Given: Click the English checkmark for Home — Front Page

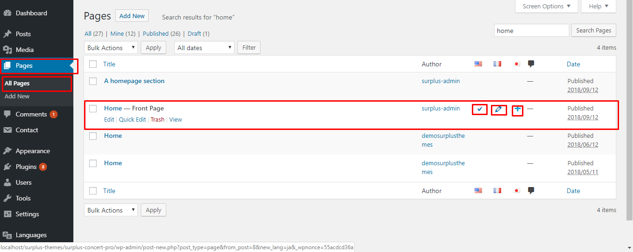Looking at the screenshot, I should (480, 110).
